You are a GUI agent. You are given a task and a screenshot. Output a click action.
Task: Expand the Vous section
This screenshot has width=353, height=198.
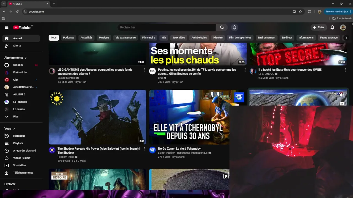coord(10,128)
